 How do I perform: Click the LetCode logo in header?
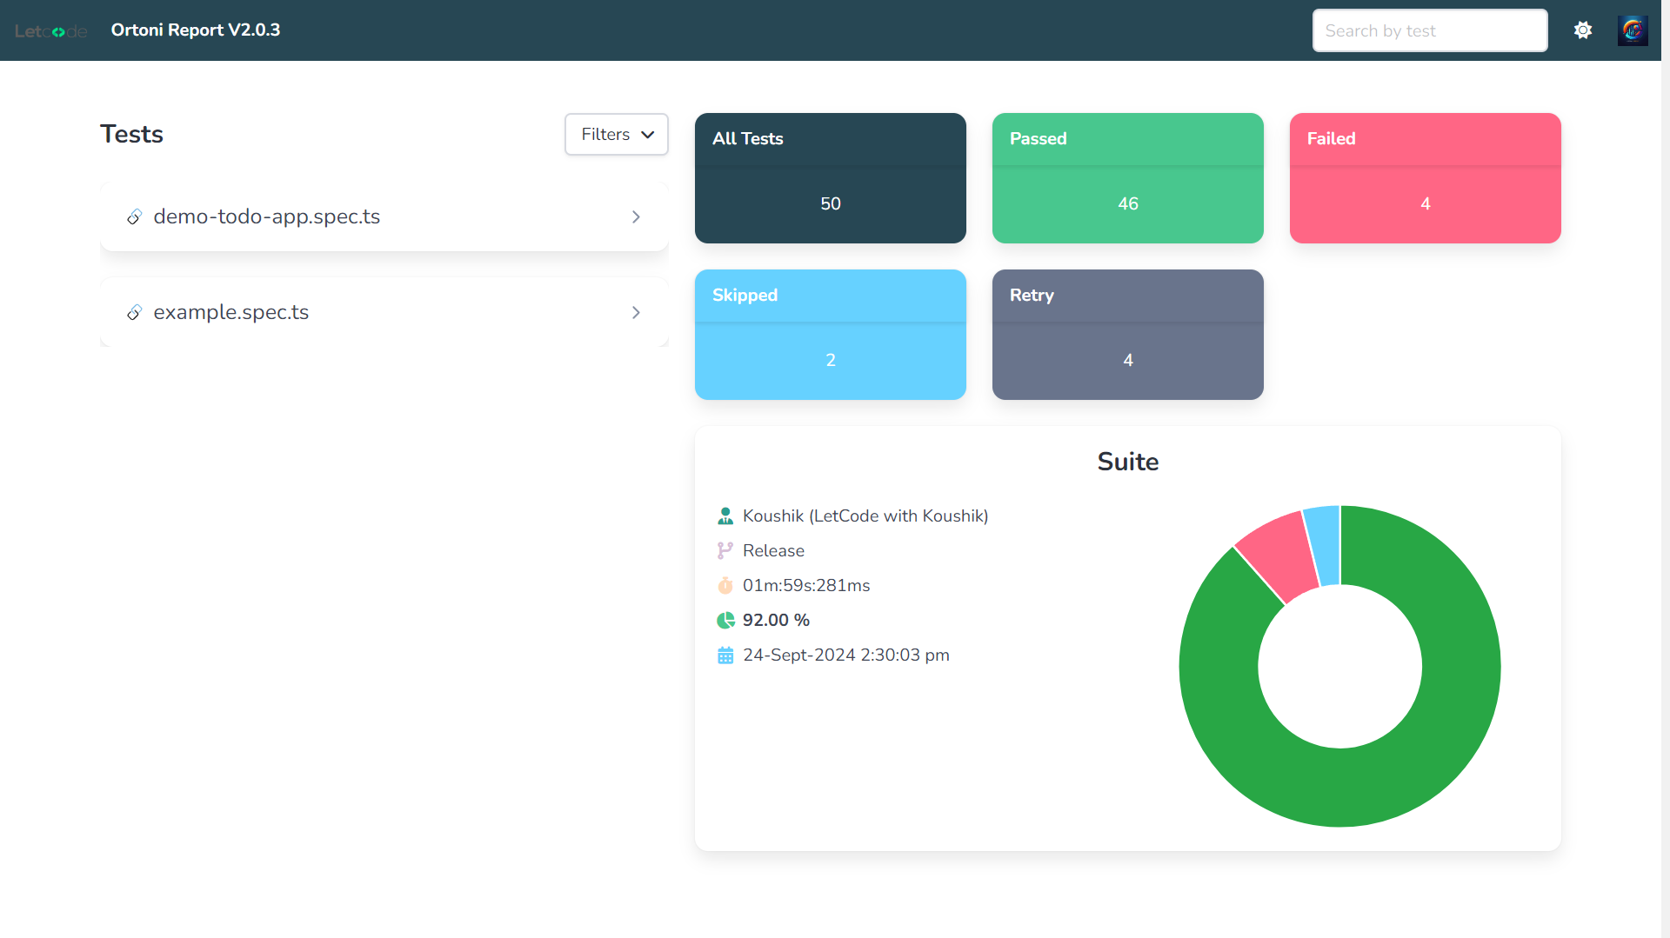51,31
